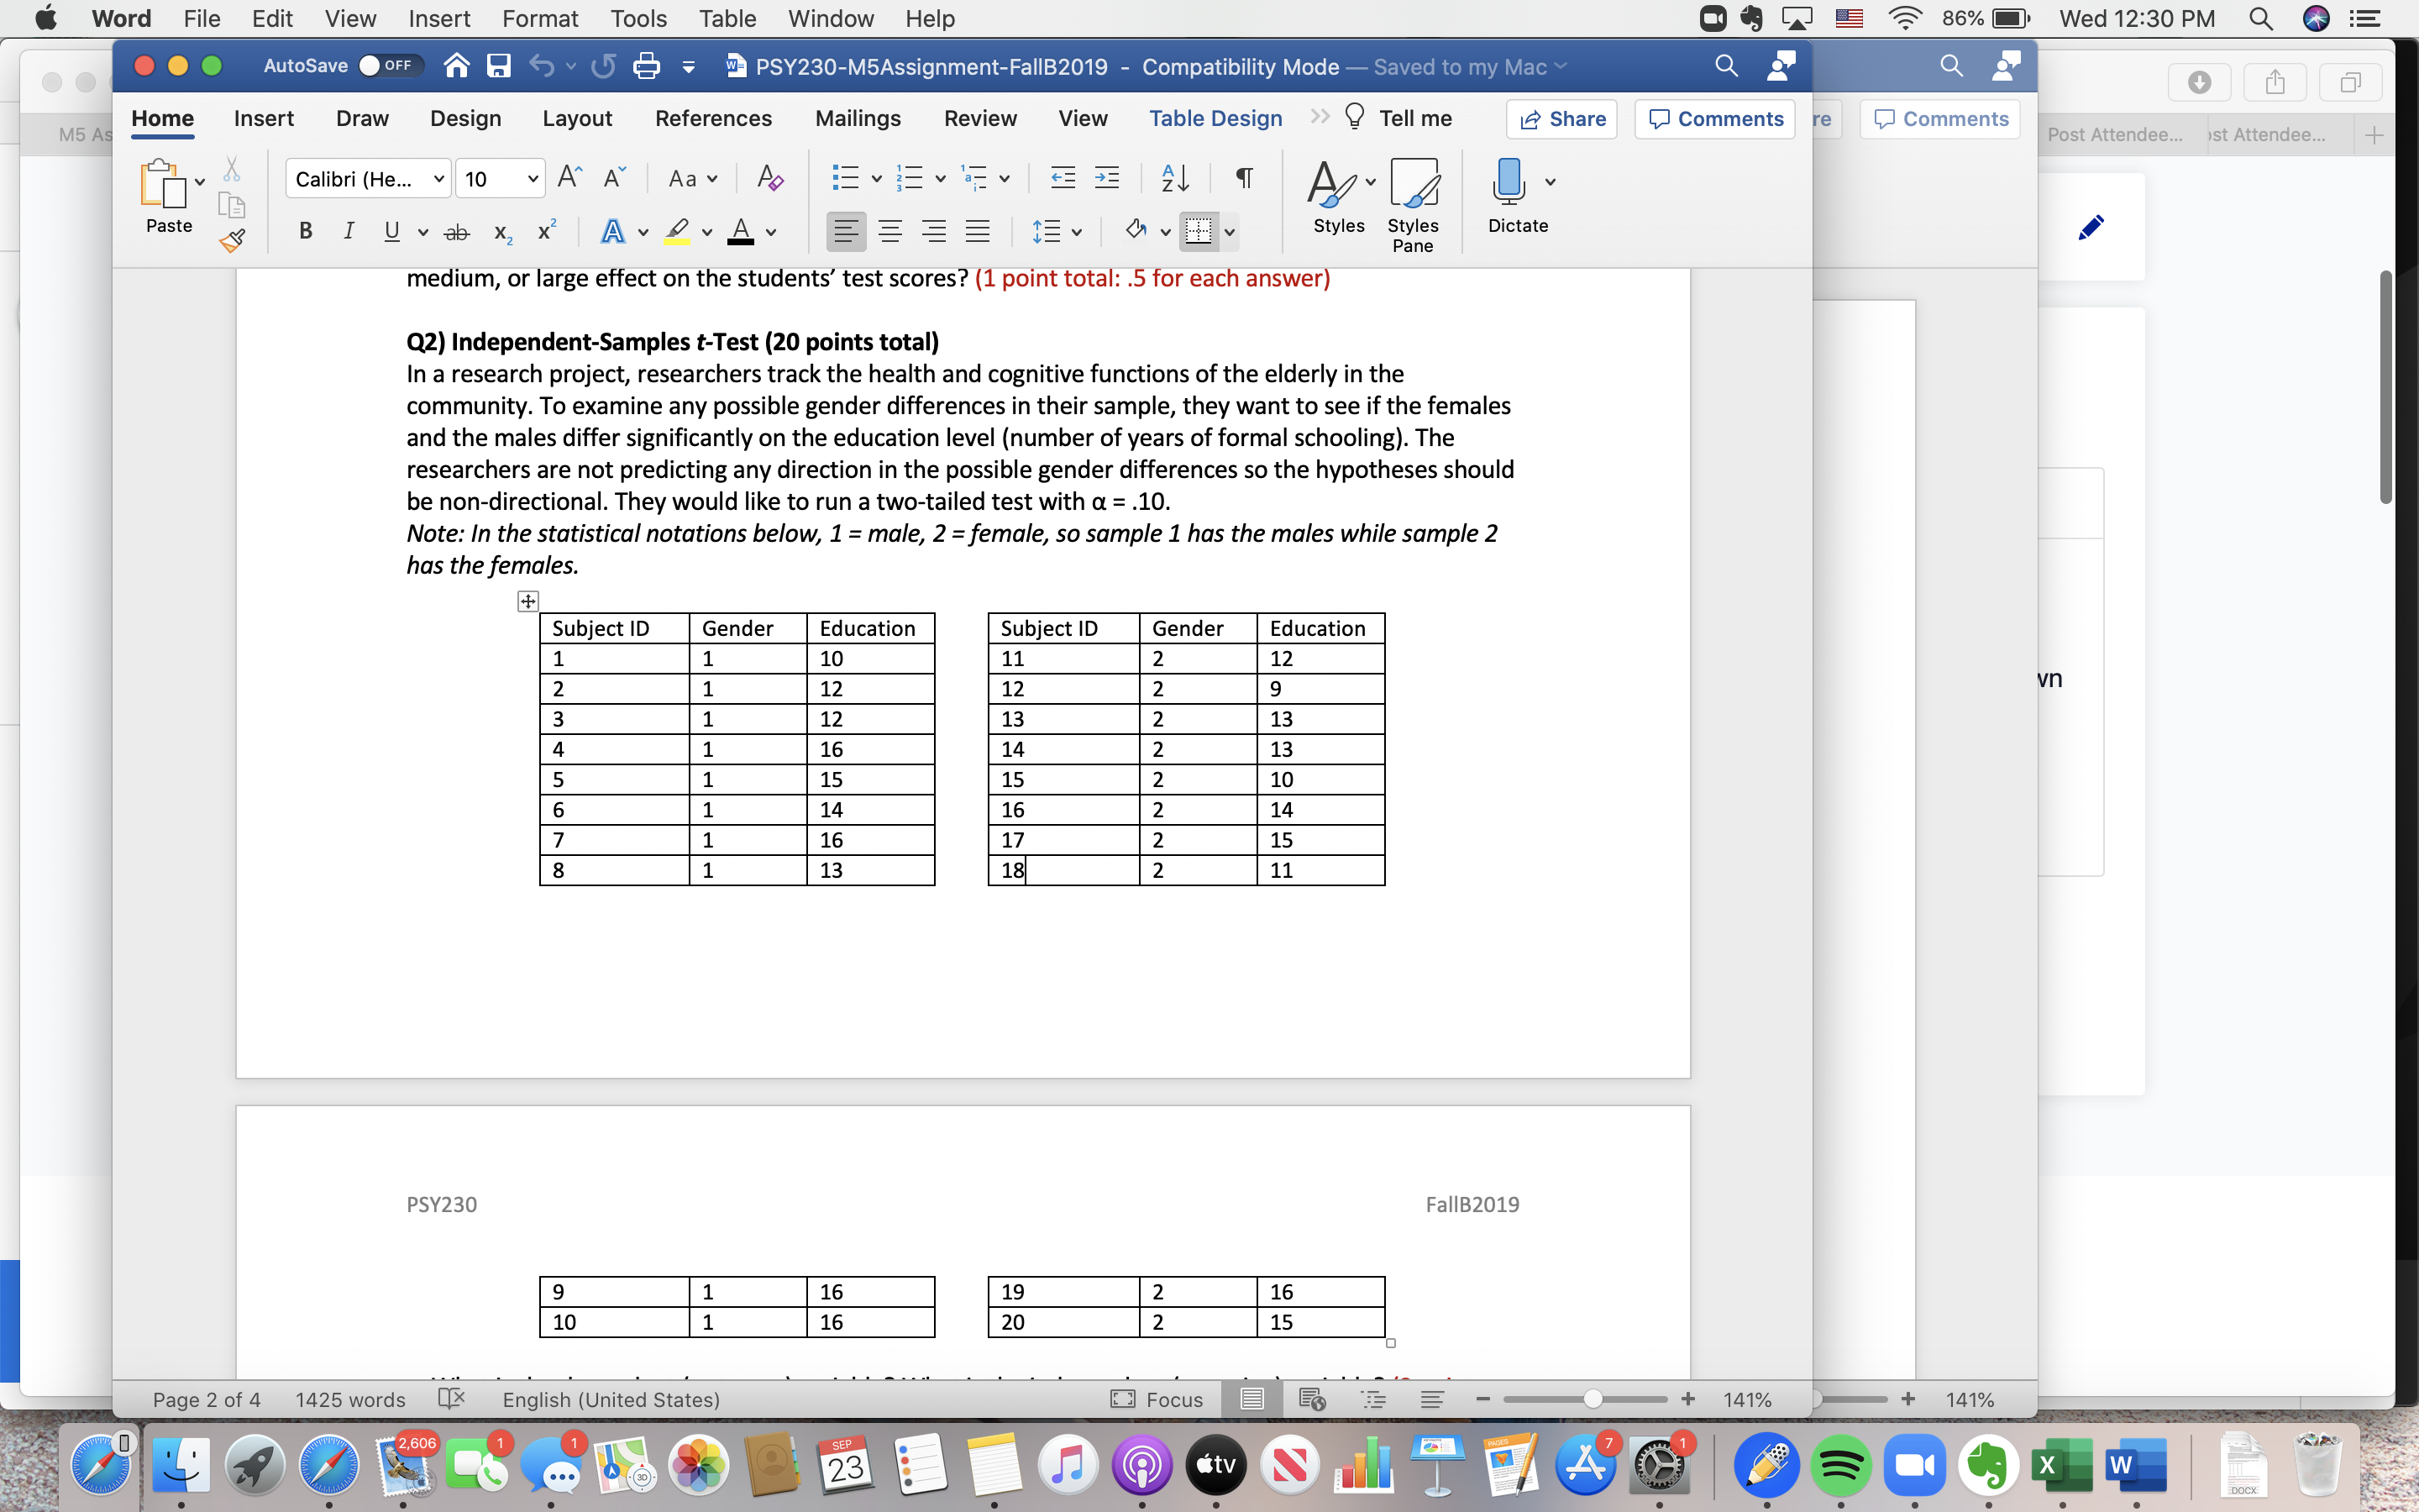Clear all formatting with eraser A icon

[x=769, y=178]
